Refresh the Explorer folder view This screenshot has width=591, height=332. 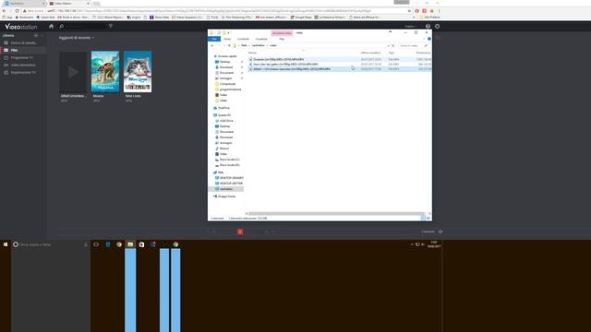tap(393, 45)
